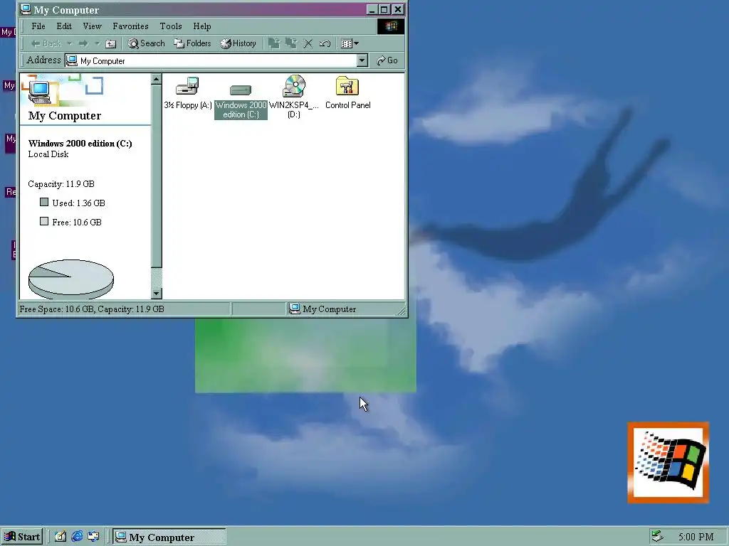
Task: Click the My Computer banner icon in left pane
Action: pos(40,92)
